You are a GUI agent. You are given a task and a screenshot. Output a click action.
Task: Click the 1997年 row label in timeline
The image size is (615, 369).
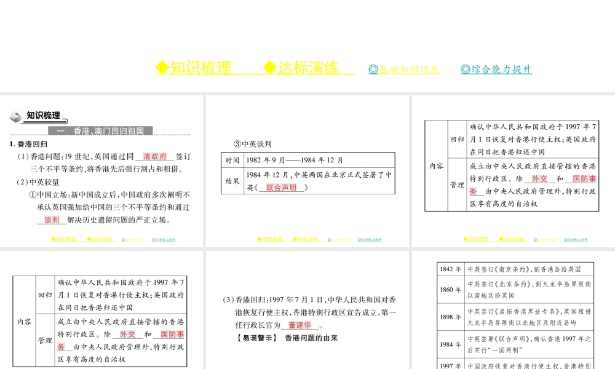click(450, 365)
